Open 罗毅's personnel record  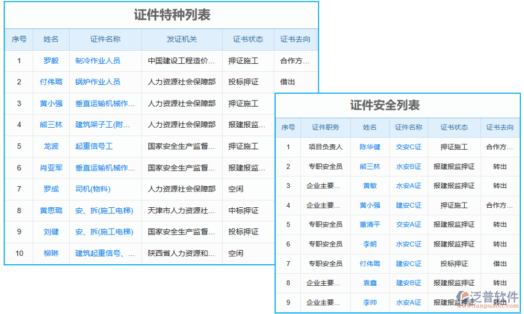click(51, 61)
